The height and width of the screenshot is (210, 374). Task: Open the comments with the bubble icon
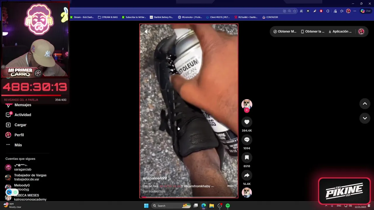247,140
